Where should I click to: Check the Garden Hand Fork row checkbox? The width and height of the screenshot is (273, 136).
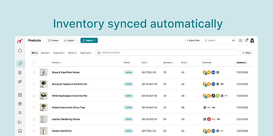[x=34, y=131]
